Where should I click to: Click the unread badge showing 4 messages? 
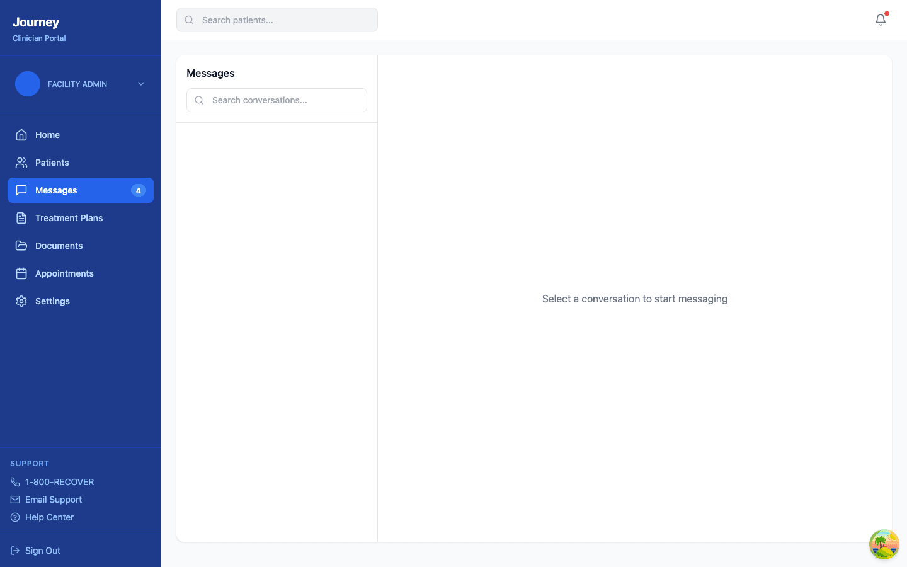pyautogui.click(x=138, y=190)
